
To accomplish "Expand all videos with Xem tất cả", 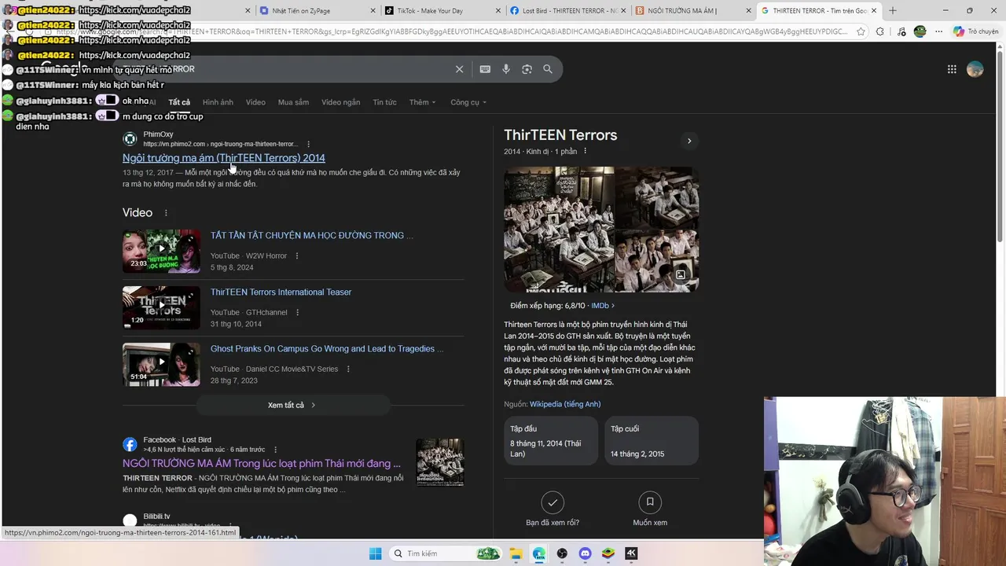I will tap(292, 405).
